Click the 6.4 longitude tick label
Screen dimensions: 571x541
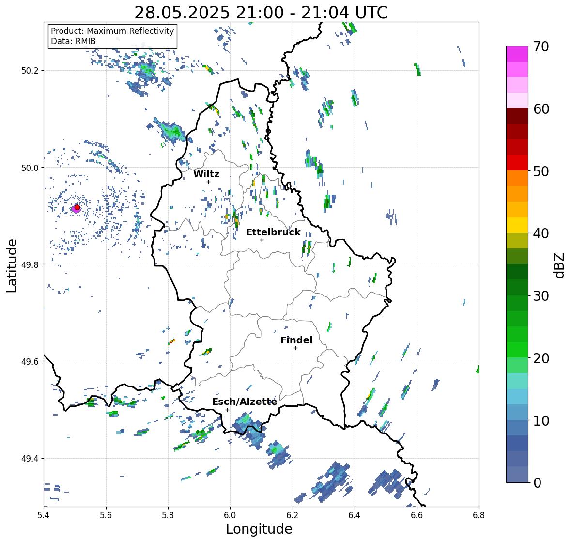(355, 515)
